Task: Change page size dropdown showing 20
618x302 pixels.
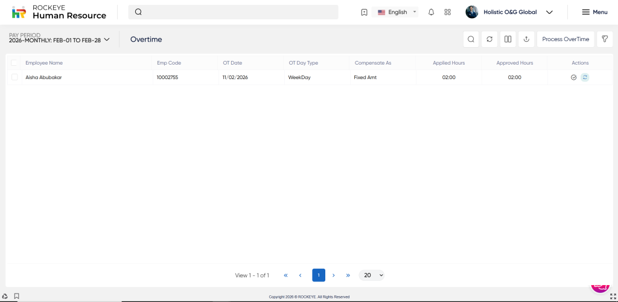Action: click(372, 275)
